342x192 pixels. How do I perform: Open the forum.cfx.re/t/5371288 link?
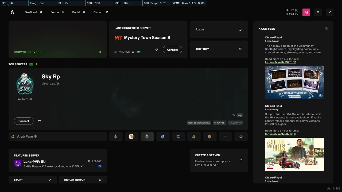coord(281,134)
